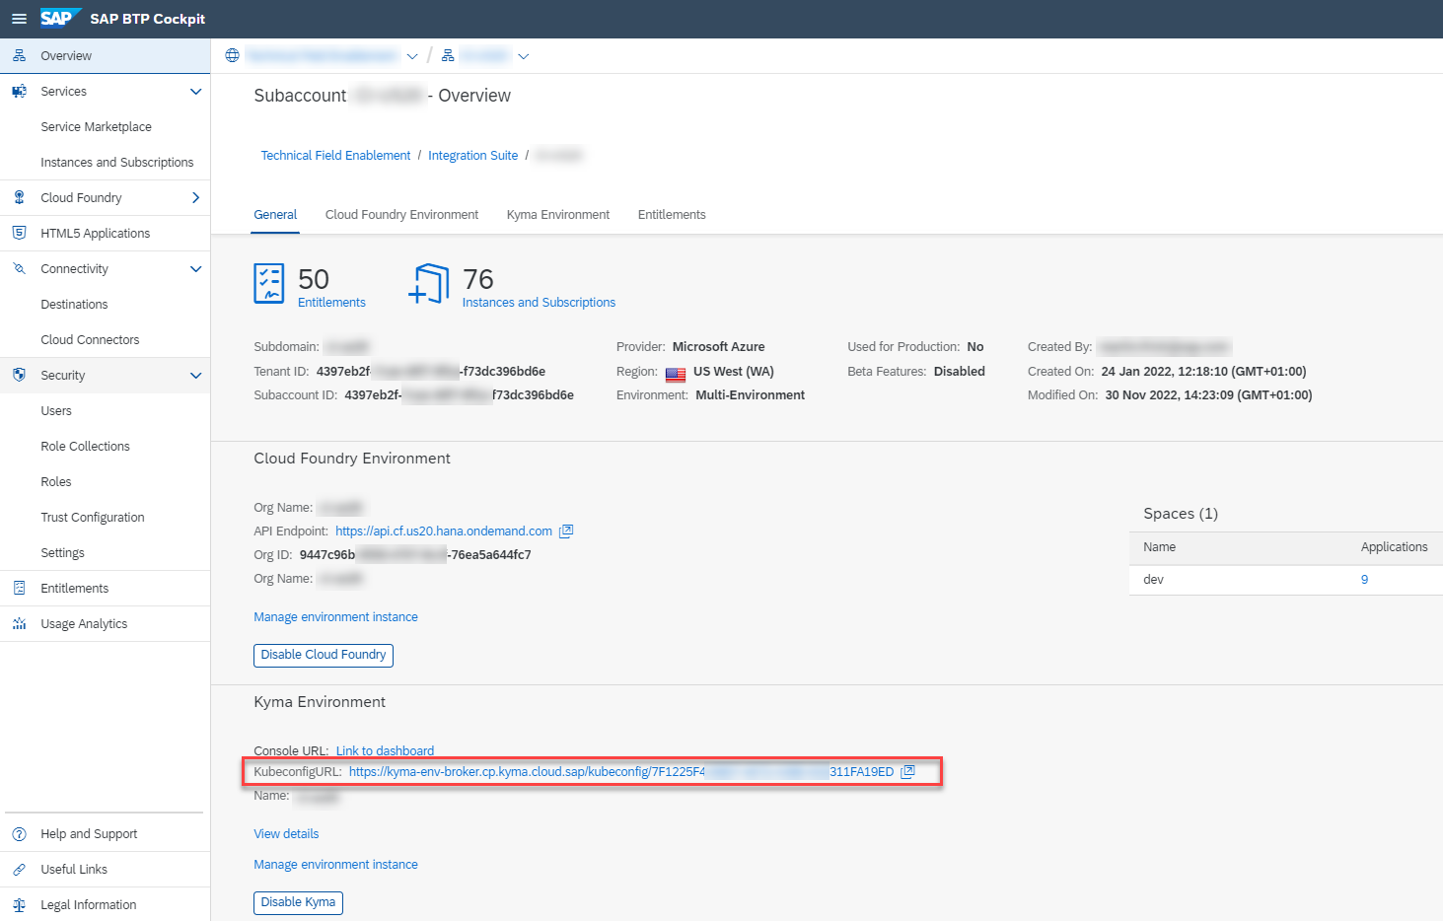Open Instances and Subscriptions in sidebar
The width and height of the screenshot is (1443, 921).
pos(117,163)
